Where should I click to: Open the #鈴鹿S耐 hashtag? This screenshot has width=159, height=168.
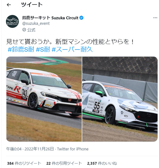coord(21,49)
